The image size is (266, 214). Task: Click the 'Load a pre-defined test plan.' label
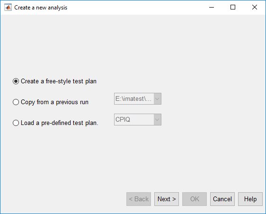tap(59, 123)
